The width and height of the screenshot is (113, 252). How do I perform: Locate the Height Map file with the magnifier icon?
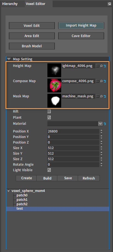point(101,66)
